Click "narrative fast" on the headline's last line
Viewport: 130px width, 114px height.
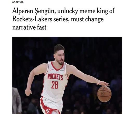pos(29,27)
